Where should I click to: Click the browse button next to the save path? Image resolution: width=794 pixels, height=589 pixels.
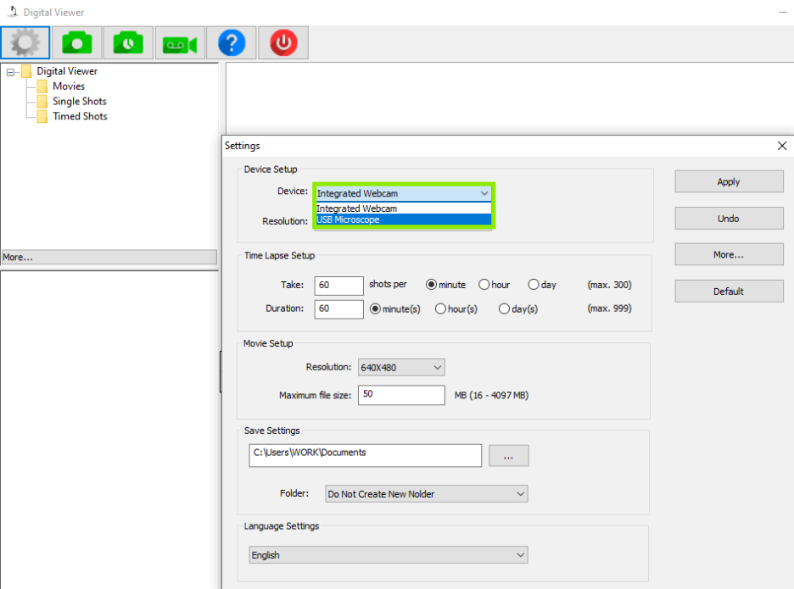508,456
